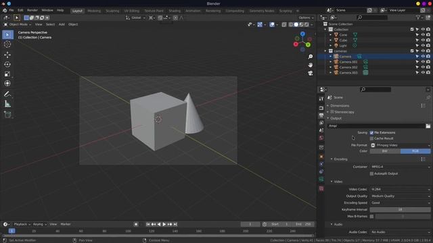Click the output path field
This screenshot has height=243, width=433.
click(376, 126)
